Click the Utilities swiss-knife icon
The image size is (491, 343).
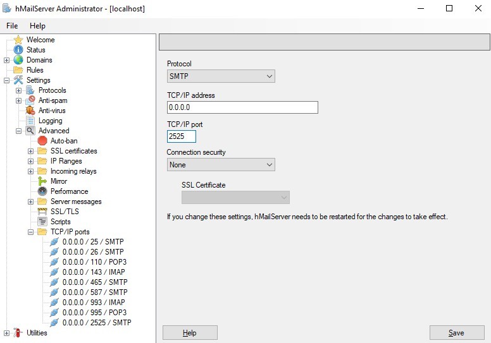point(18,333)
